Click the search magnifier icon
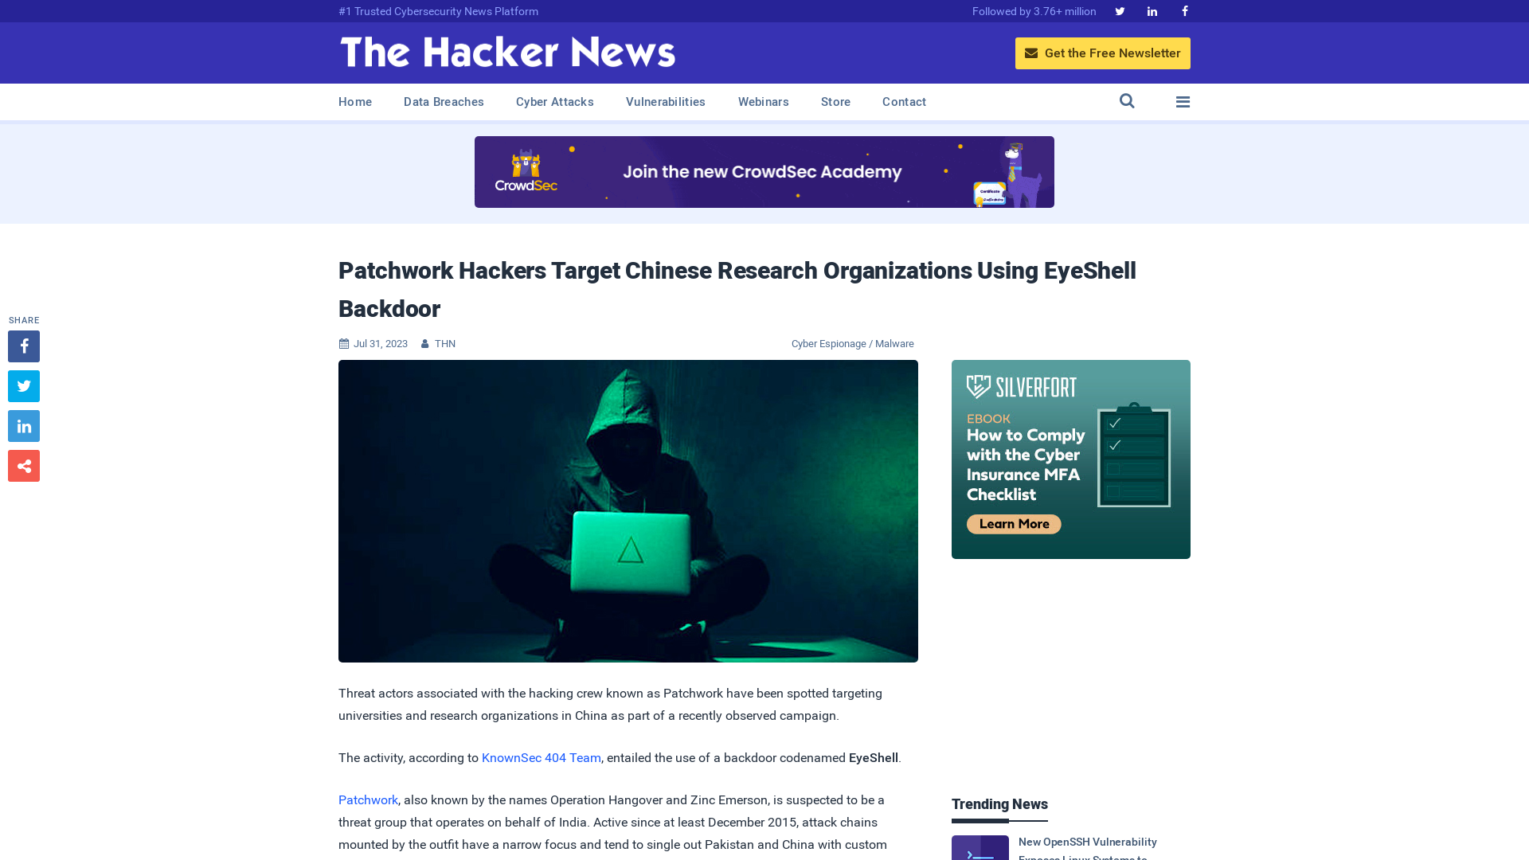The width and height of the screenshot is (1529, 860). [1127, 101]
